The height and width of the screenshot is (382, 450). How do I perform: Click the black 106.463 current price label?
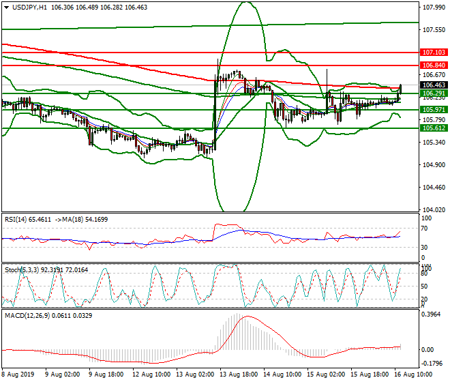[434, 85]
